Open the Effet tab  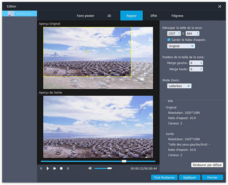pyautogui.click(x=154, y=16)
